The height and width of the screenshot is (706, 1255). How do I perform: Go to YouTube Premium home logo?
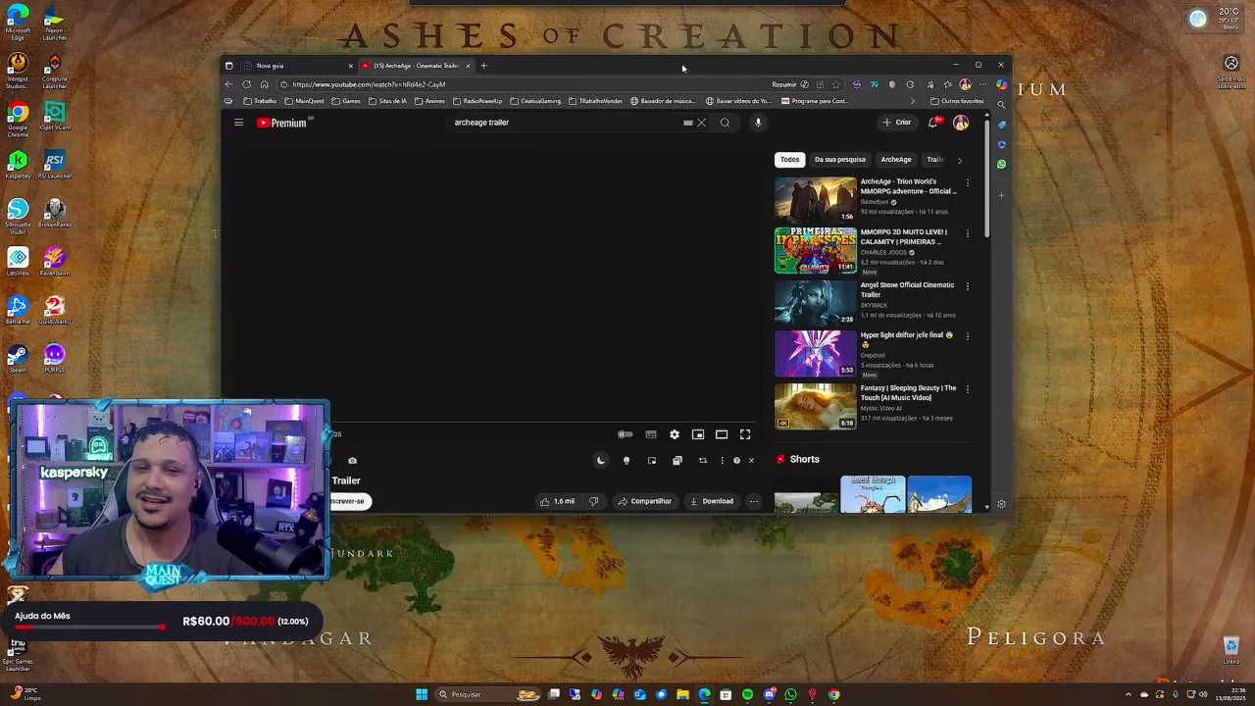click(282, 123)
